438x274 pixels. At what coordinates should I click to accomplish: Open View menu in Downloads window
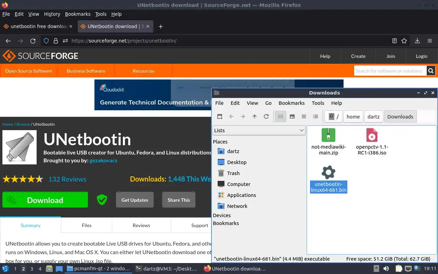point(252,103)
